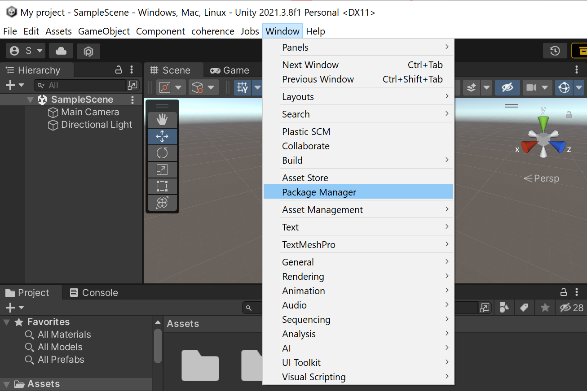Click the Hierarchy search field
Screen dimensions: 587x391
81,85
